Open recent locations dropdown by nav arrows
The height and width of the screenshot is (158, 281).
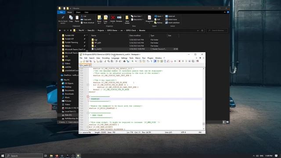(68, 30)
